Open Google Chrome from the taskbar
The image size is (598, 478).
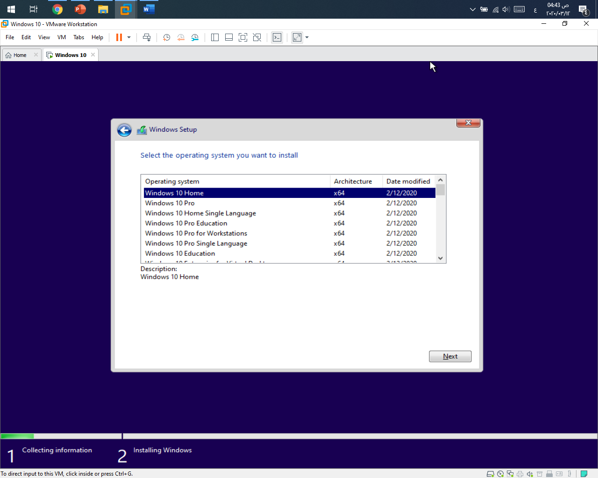(57, 9)
